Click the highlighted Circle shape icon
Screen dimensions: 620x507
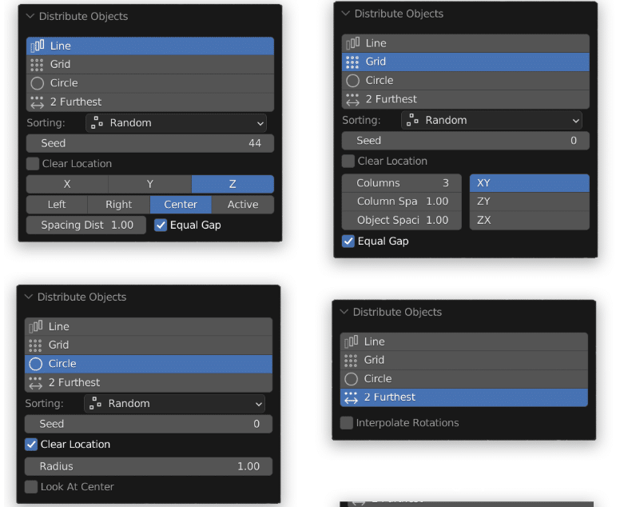(35, 364)
